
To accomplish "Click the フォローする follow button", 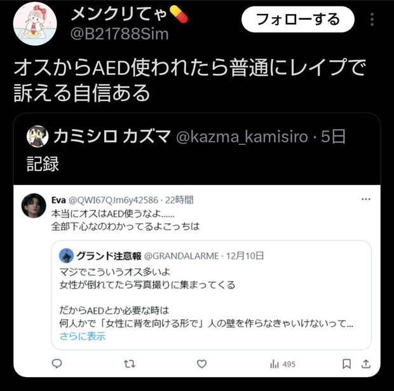I will pos(298,19).
